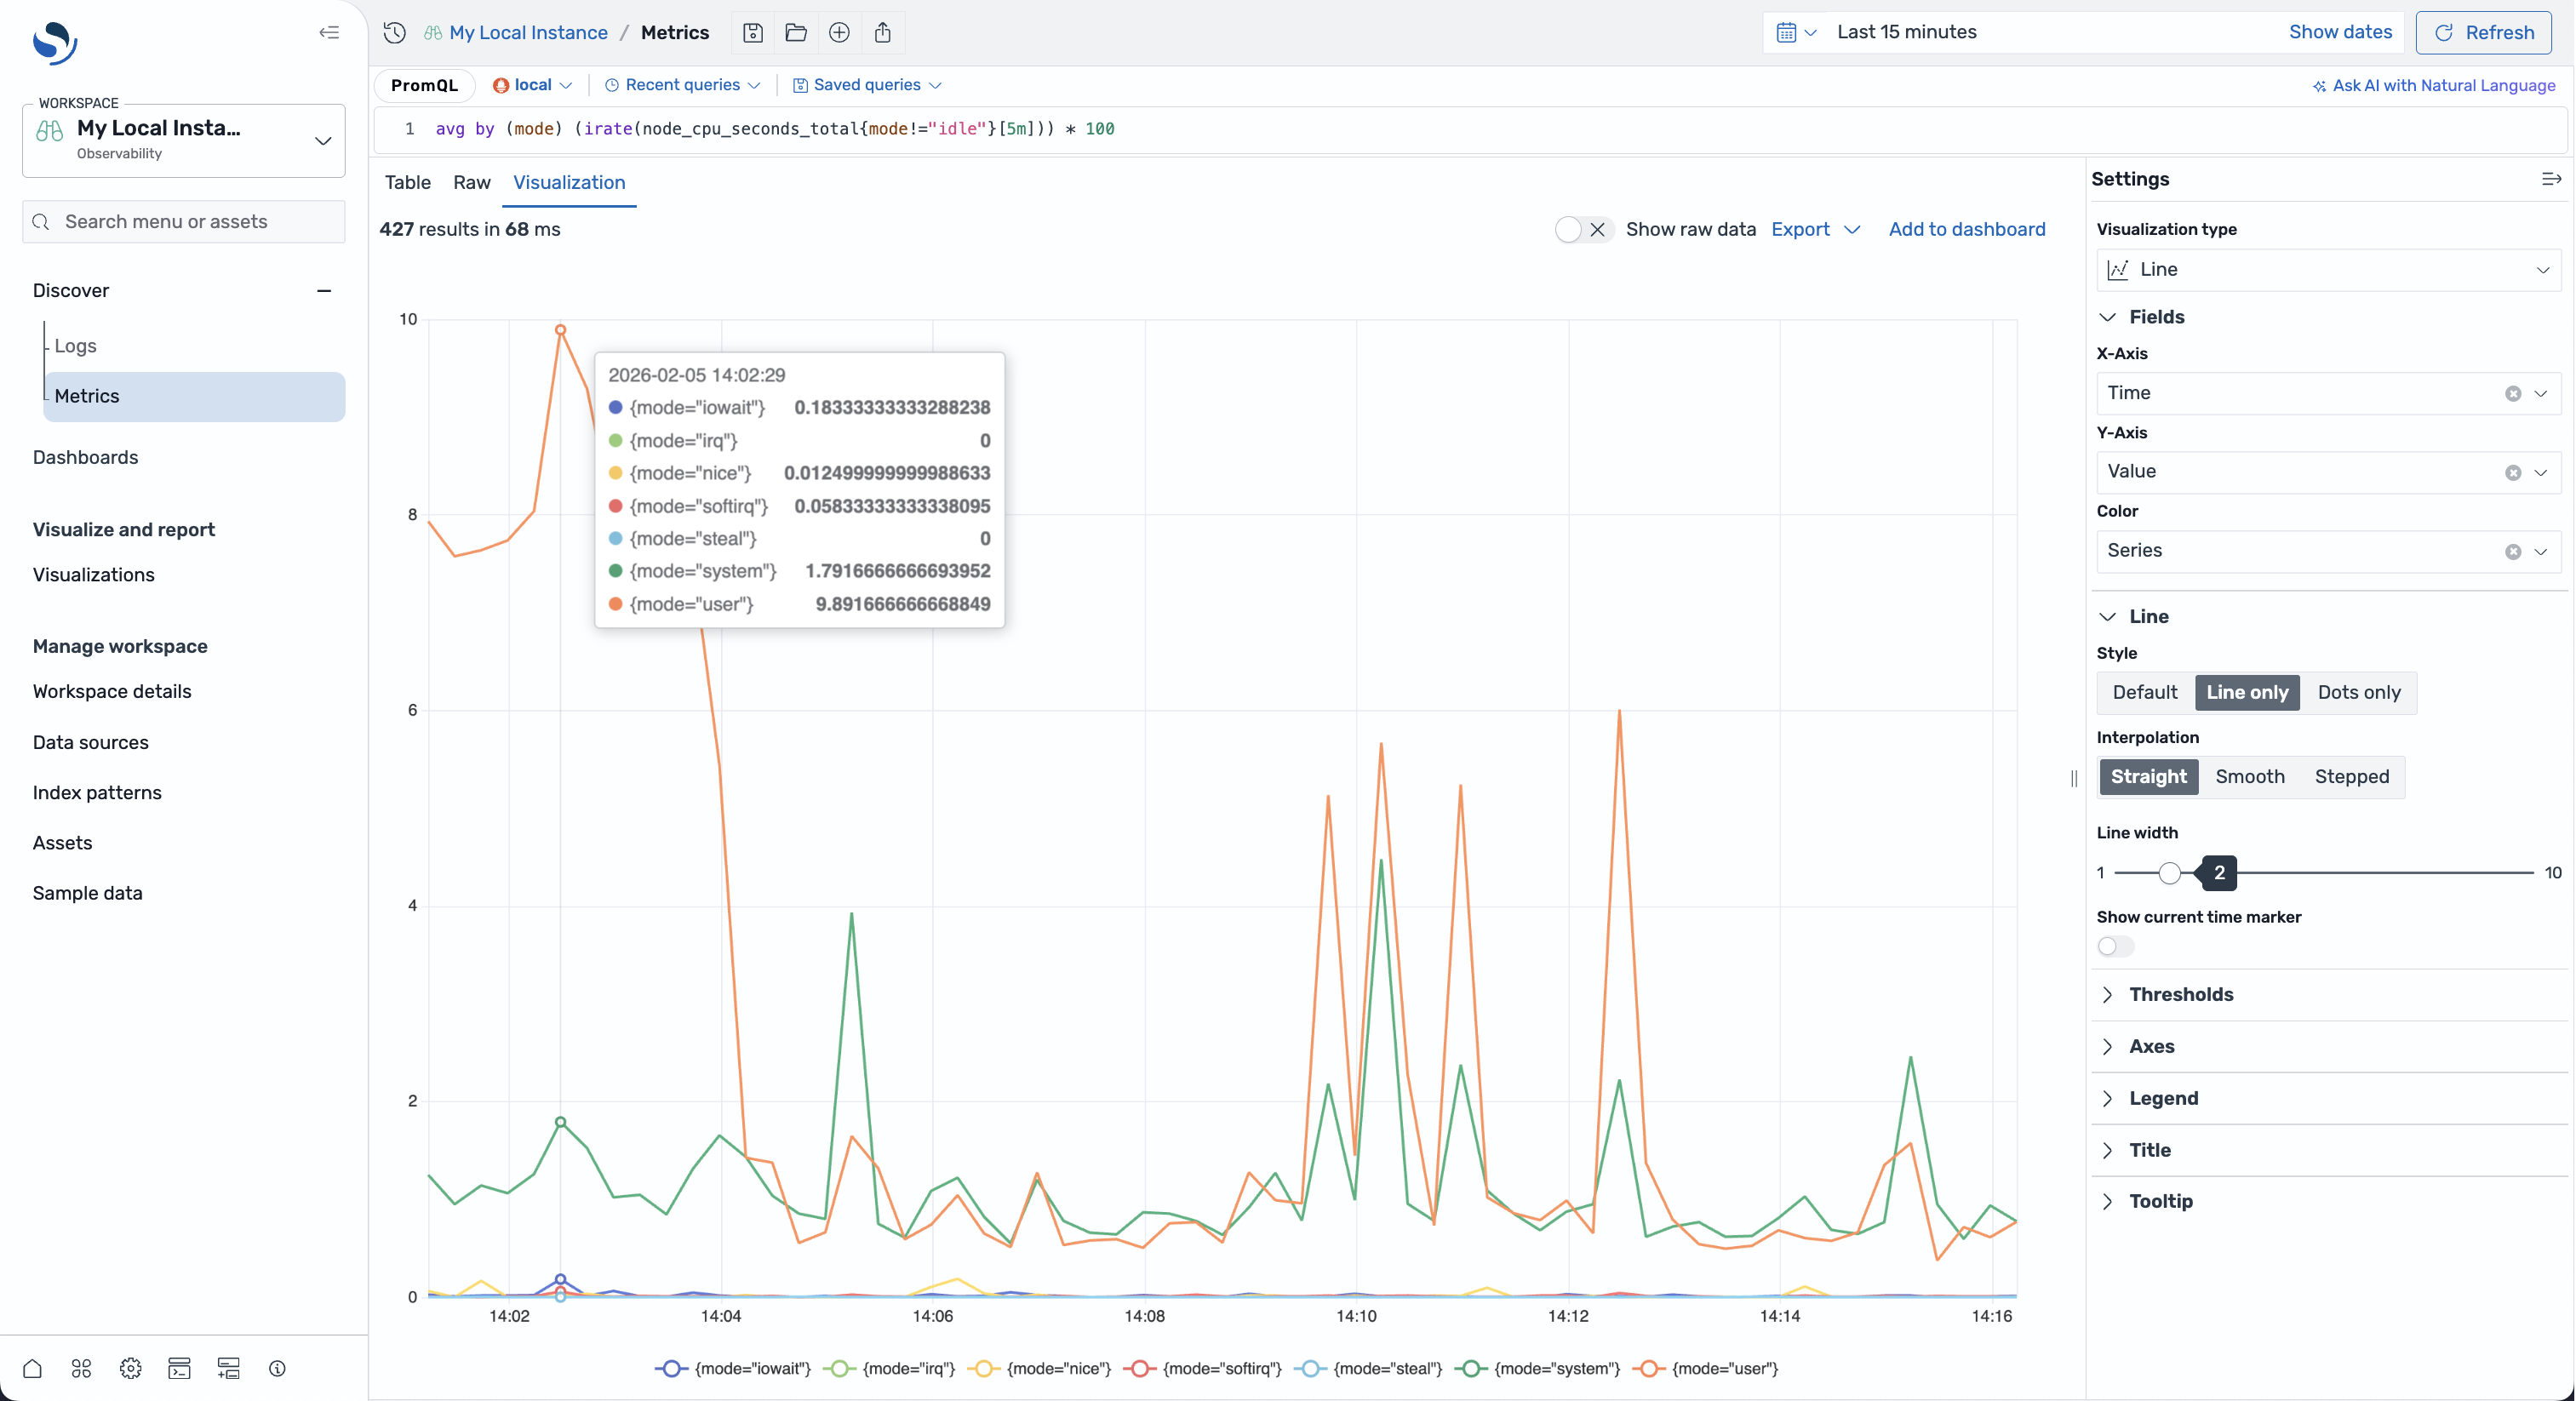This screenshot has height=1401, width=2576.
Task: Open the Saved queries dropdown
Action: click(866, 85)
